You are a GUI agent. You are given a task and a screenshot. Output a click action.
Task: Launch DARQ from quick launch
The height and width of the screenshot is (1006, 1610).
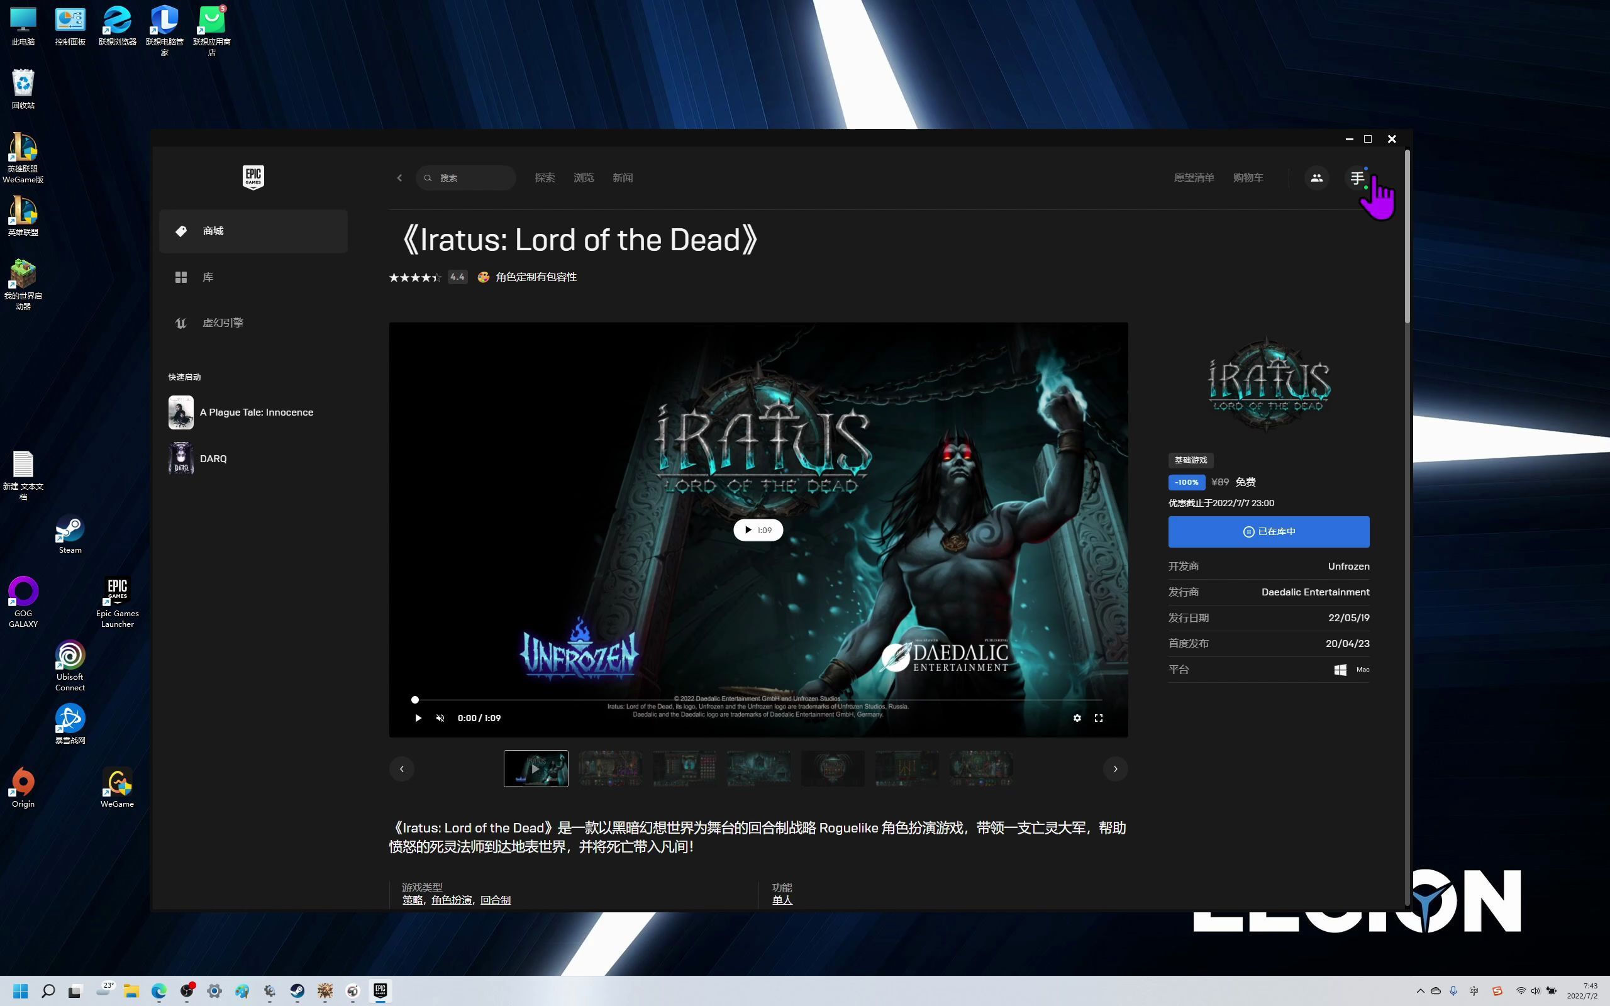pyautogui.click(x=253, y=458)
